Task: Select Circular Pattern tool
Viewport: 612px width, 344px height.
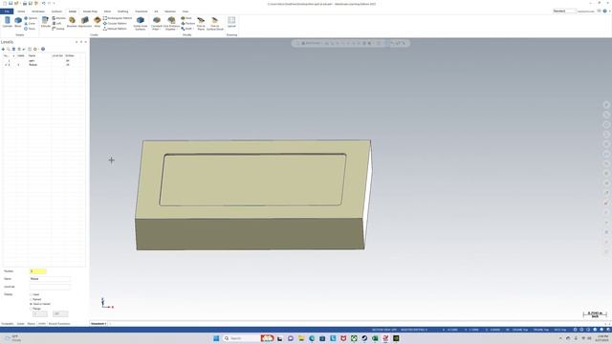Action: pyautogui.click(x=115, y=23)
